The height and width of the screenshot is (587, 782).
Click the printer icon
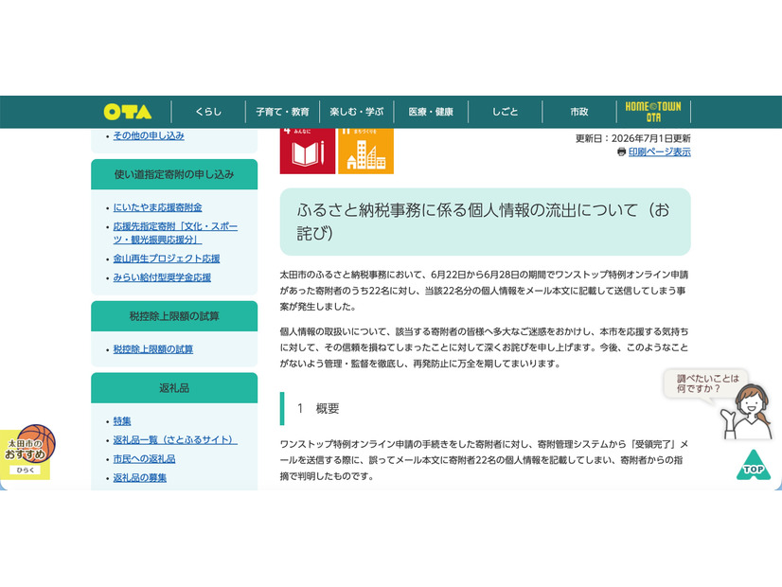tap(621, 151)
